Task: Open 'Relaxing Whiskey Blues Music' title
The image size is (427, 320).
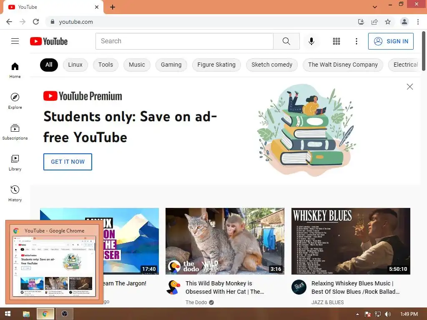Action: (x=355, y=287)
